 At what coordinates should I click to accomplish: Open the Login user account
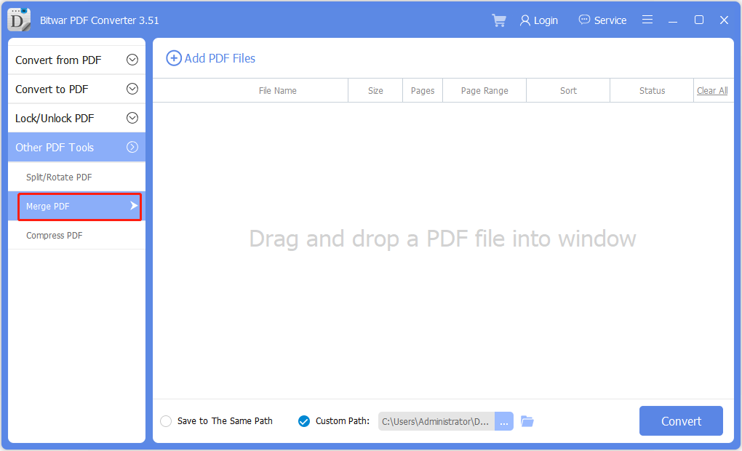(538, 20)
